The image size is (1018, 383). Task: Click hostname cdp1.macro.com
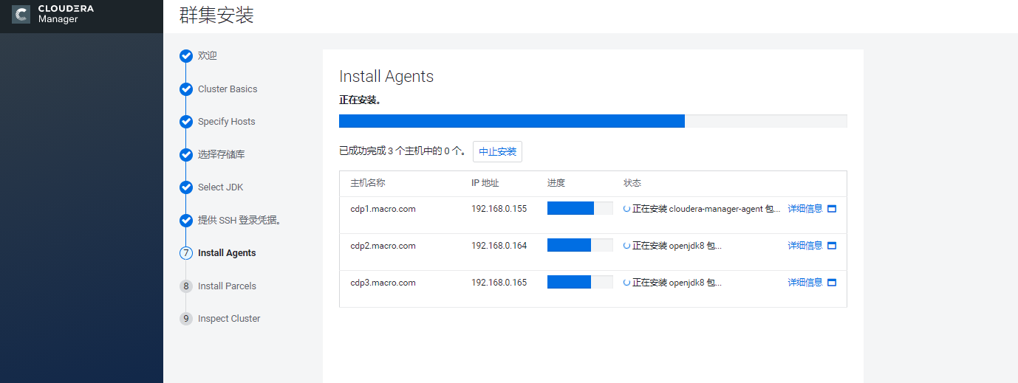pos(383,209)
